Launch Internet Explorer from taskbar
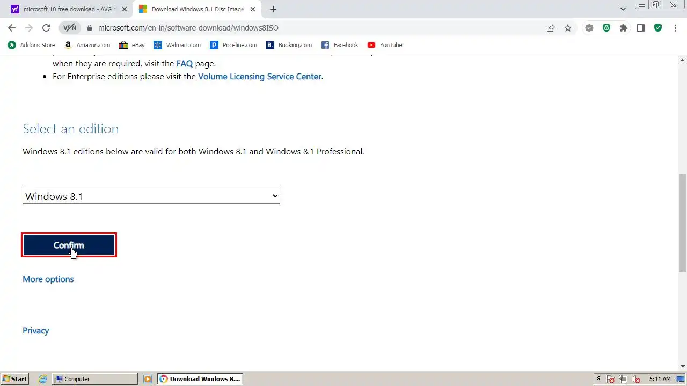Viewport: 687px width, 386px height. 43,379
